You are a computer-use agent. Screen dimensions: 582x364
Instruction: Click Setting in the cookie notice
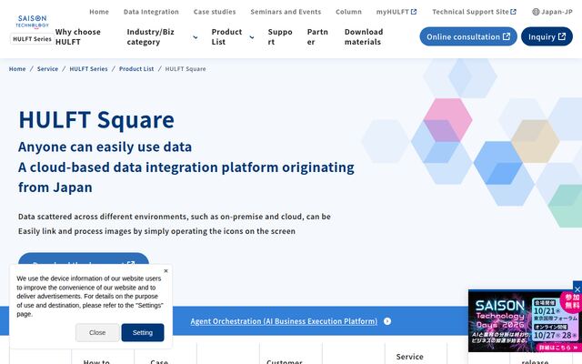click(143, 333)
